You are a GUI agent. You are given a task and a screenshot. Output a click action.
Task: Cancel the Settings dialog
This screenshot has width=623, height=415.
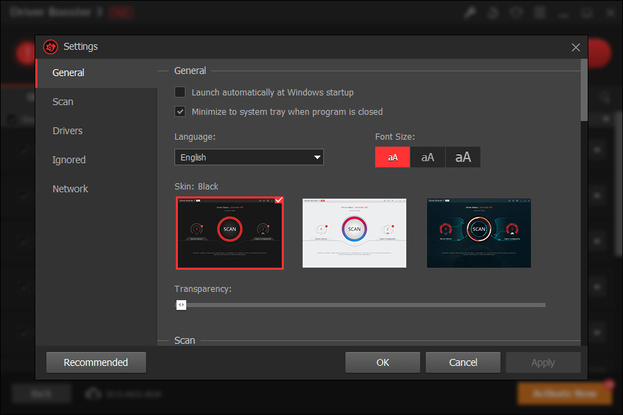pyautogui.click(x=462, y=362)
